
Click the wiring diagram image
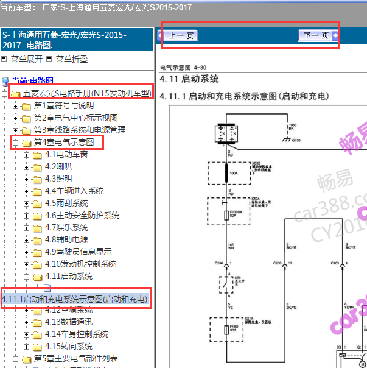268,236
